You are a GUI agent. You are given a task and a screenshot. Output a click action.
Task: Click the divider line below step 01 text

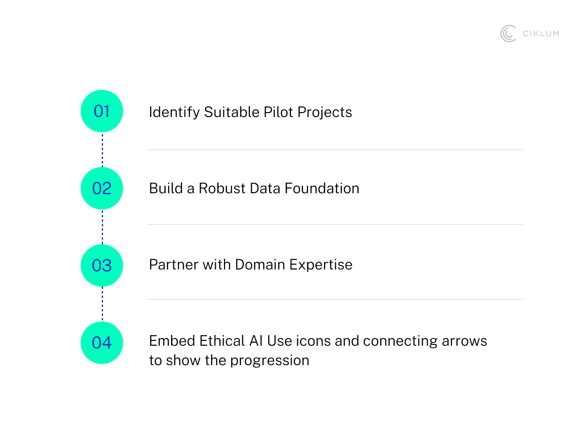coord(335,150)
